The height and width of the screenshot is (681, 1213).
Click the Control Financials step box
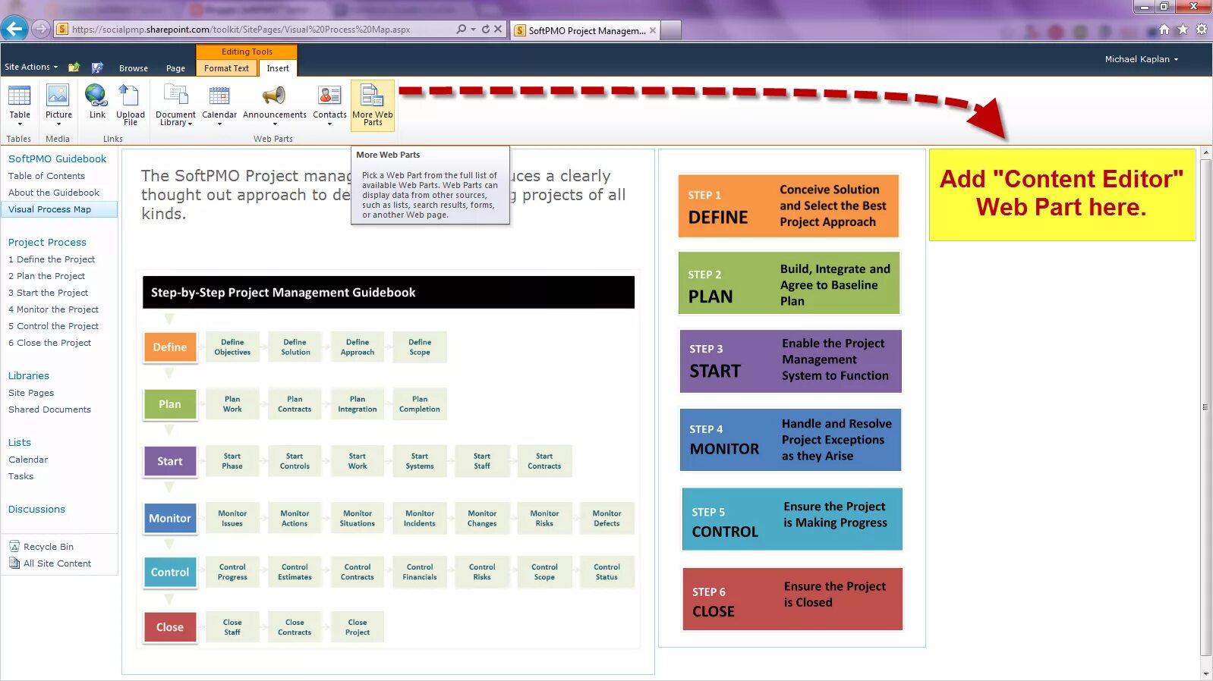point(420,572)
